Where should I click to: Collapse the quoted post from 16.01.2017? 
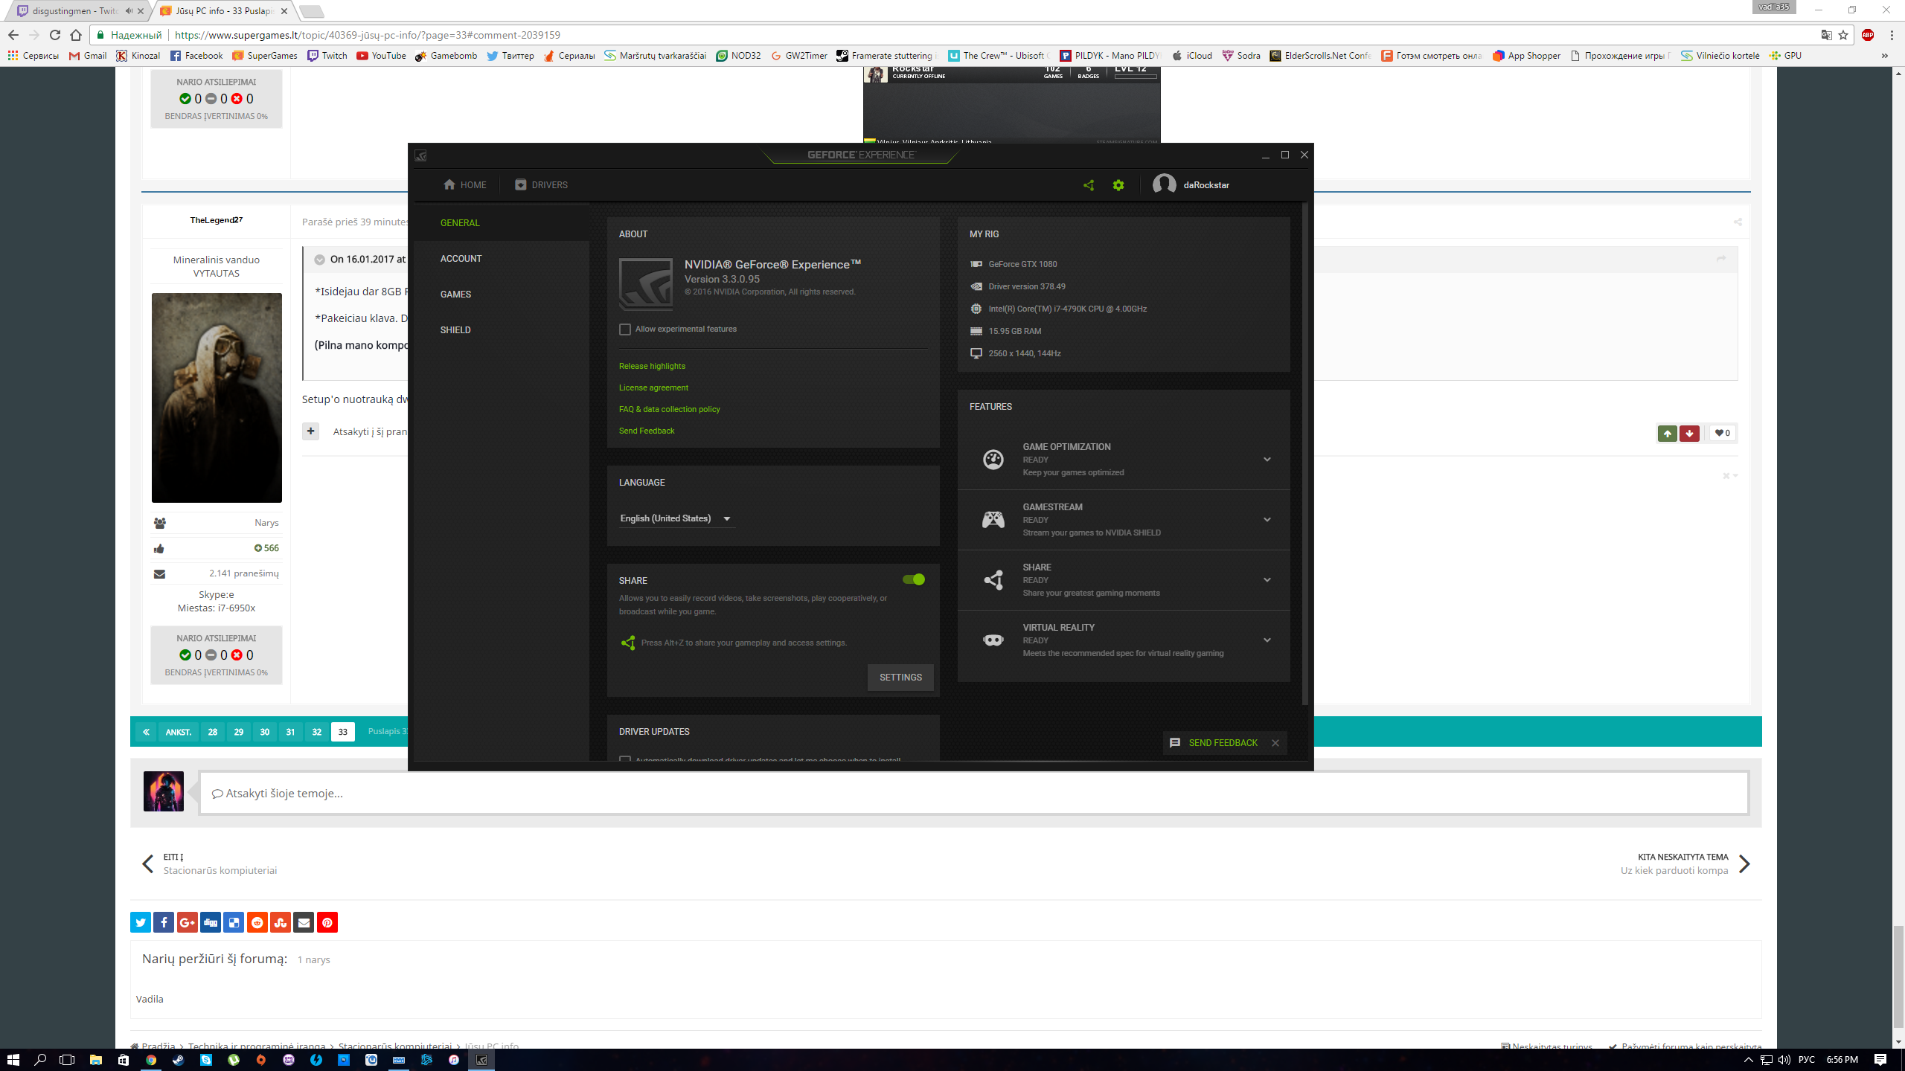319,260
